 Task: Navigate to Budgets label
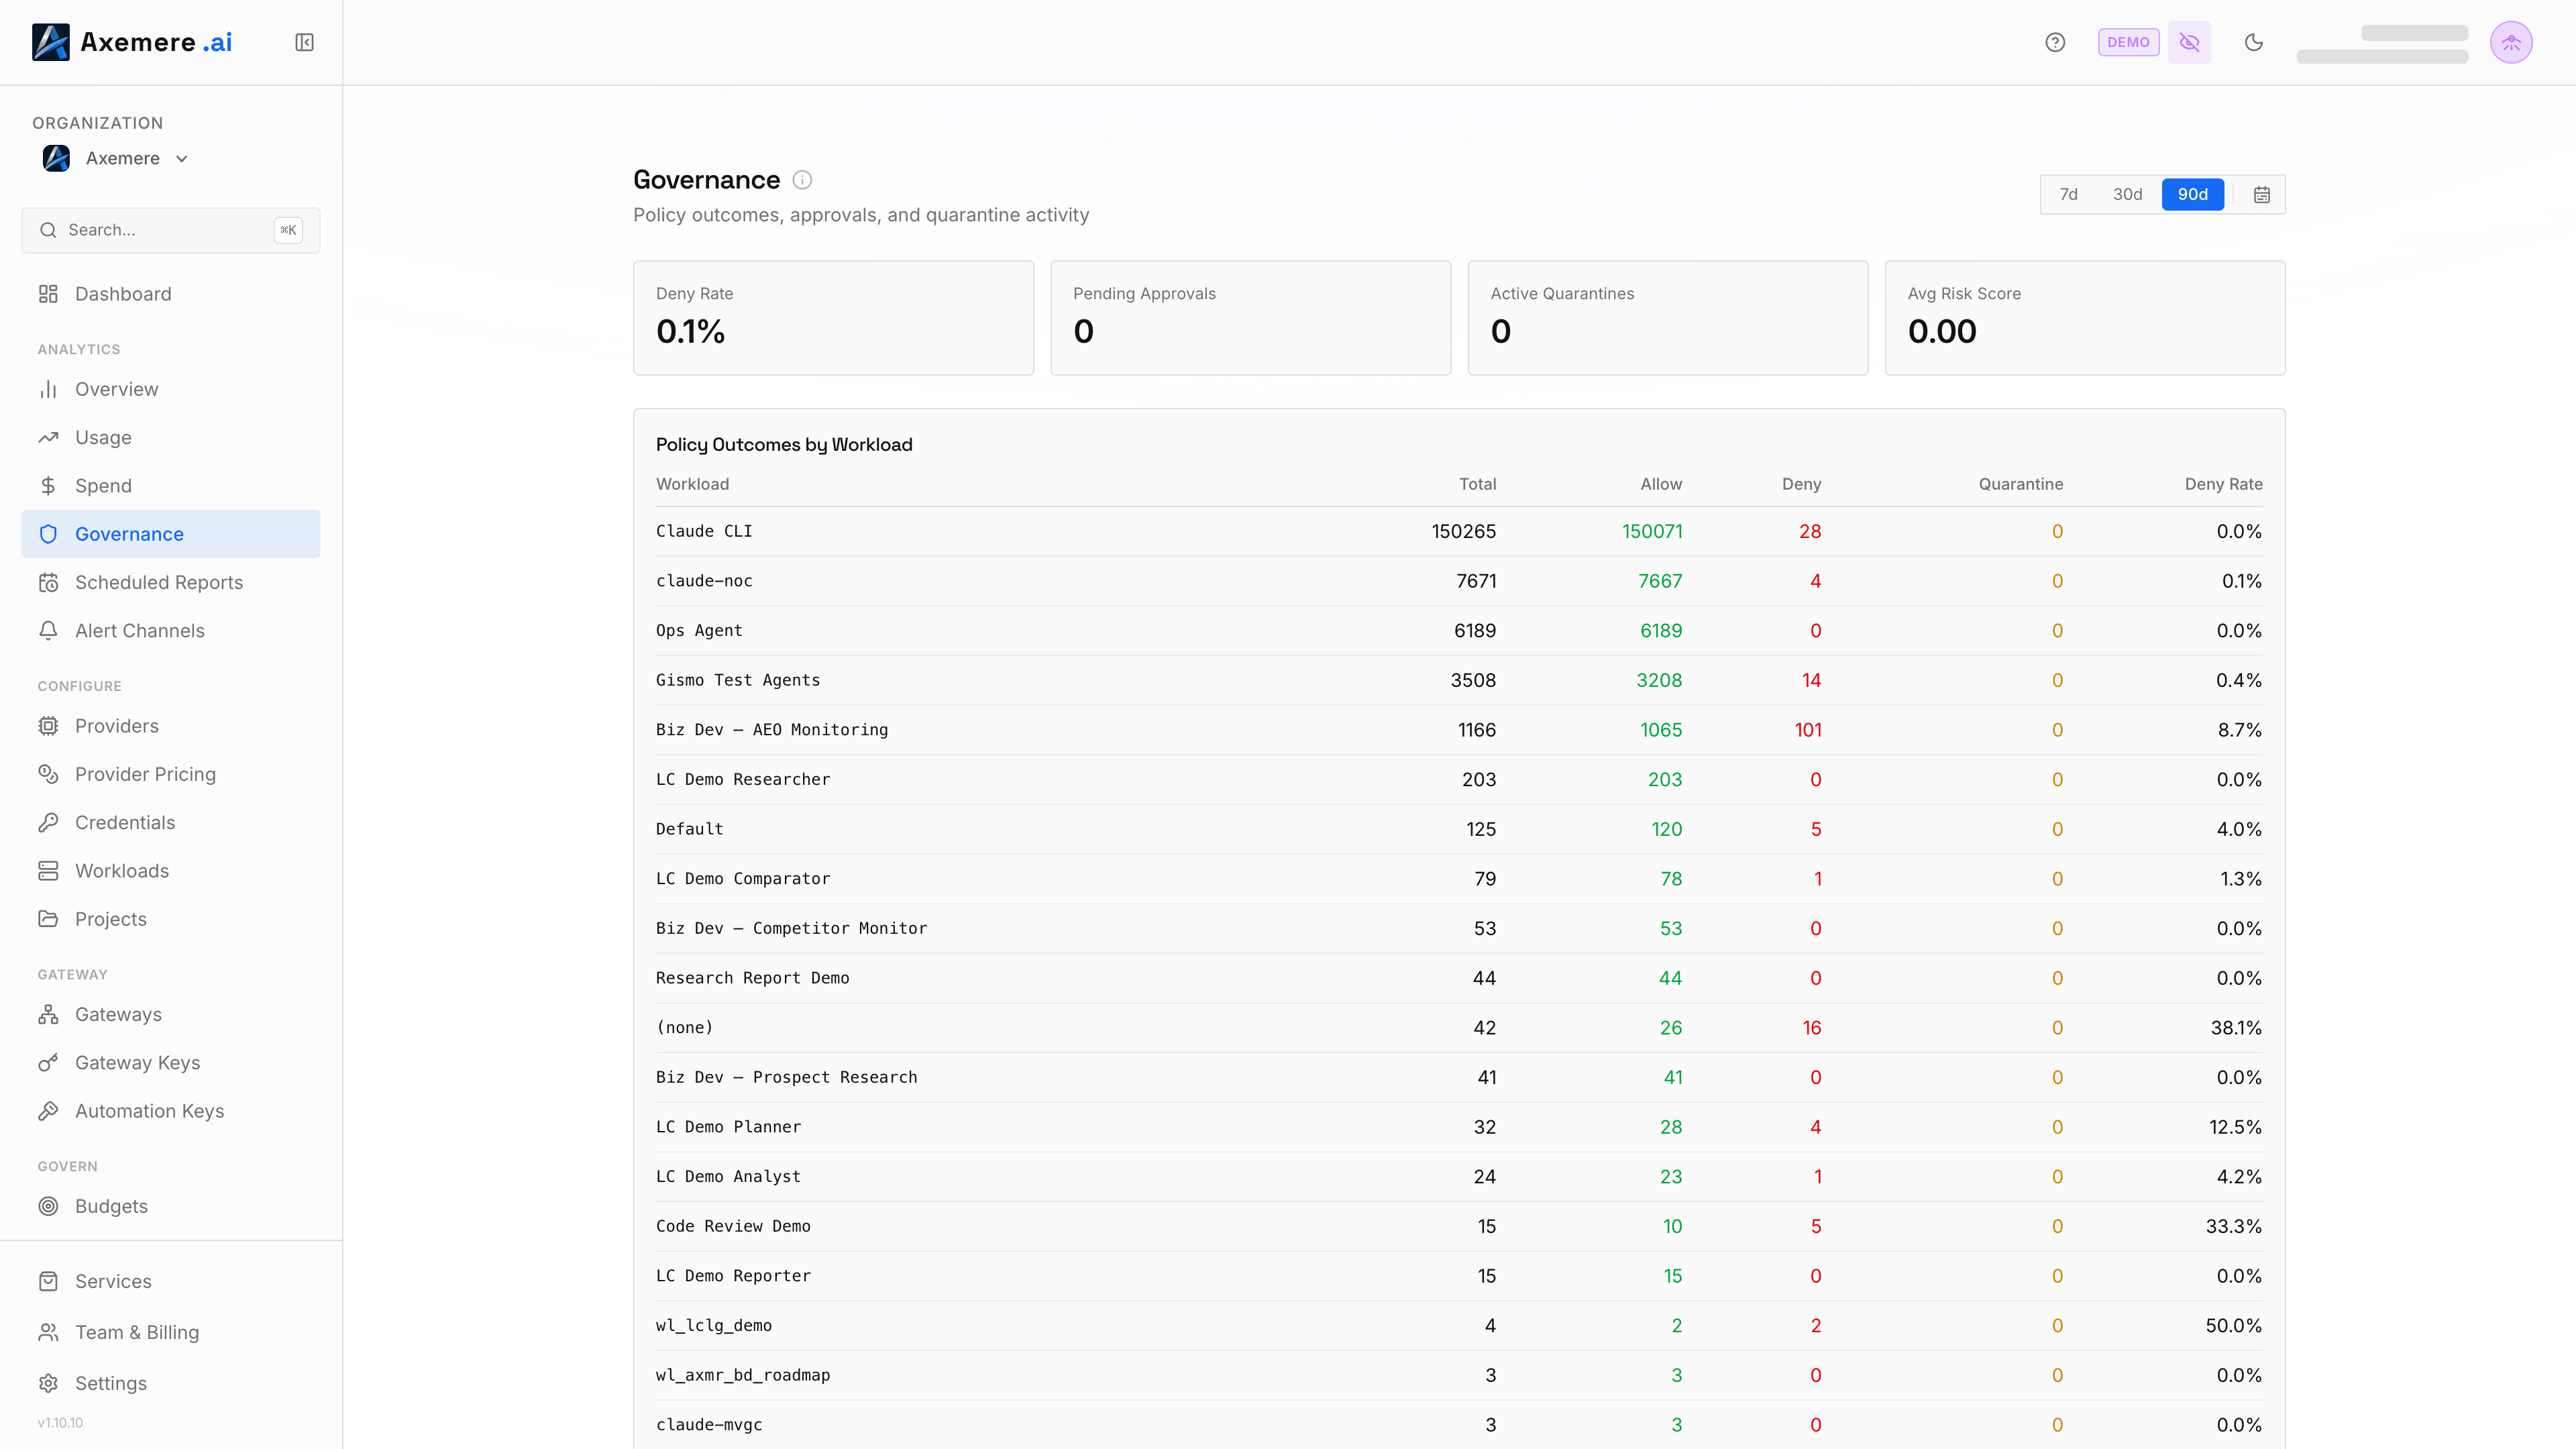pyautogui.click(x=111, y=1206)
